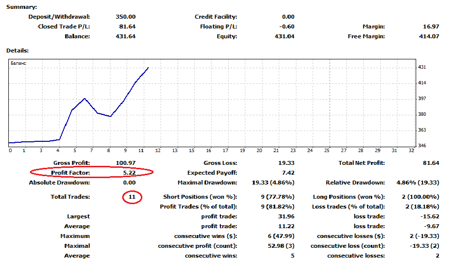Select the Absolute Drawdown value 0.00
Screen dimensions: 451x263
(130, 183)
